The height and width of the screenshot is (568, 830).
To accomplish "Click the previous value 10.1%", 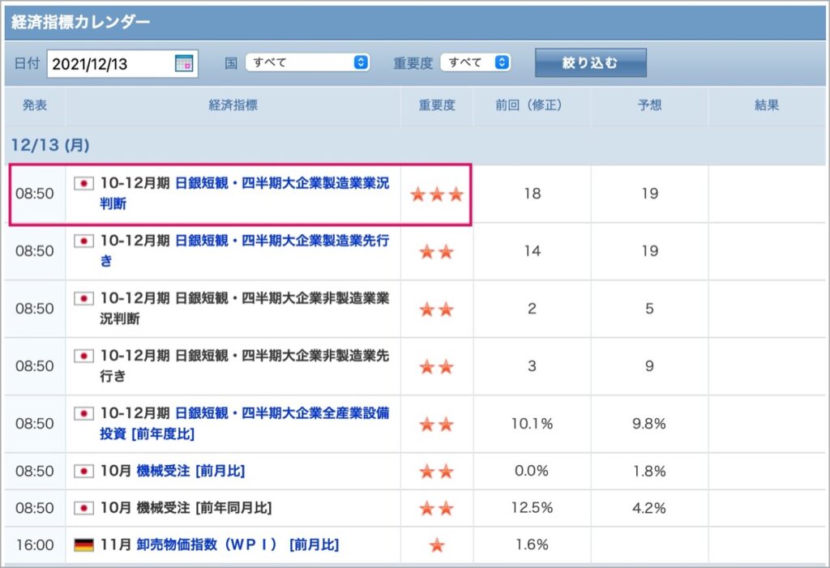I will (x=532, y=424).
